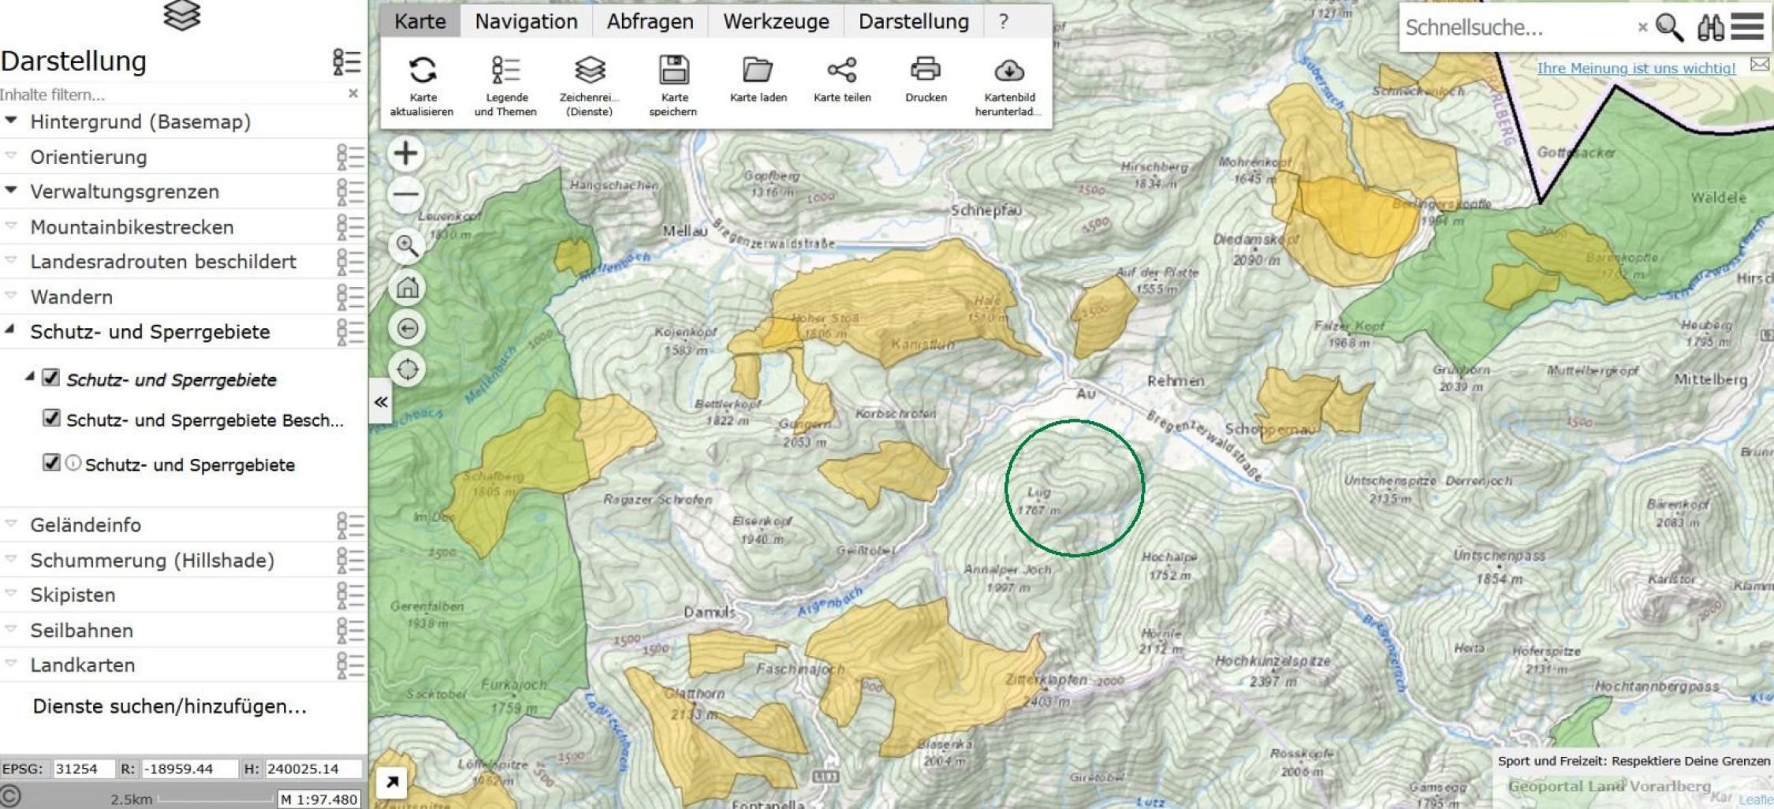1774x809 pixels.
Task: Click the Drucken printer icon
Action: [926, 71]
